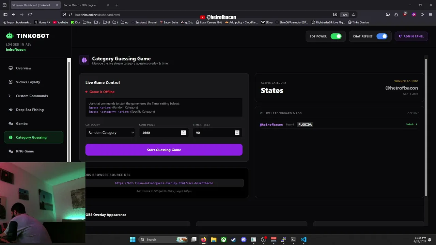
Task: Open the go2rtc bookmark
Action: 187,22
